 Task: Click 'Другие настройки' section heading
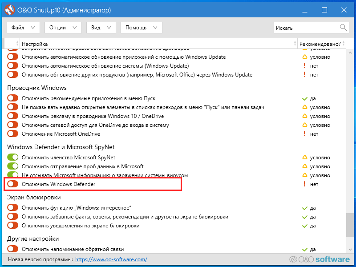pyautogui.click(x=33, y=239)
